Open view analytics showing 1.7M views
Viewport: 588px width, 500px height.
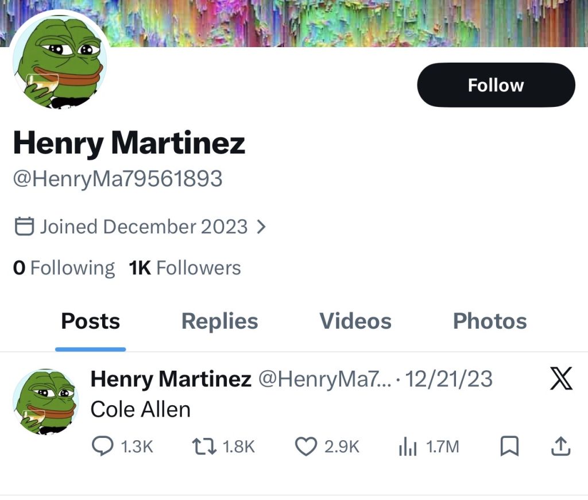(x=408, y=446)
